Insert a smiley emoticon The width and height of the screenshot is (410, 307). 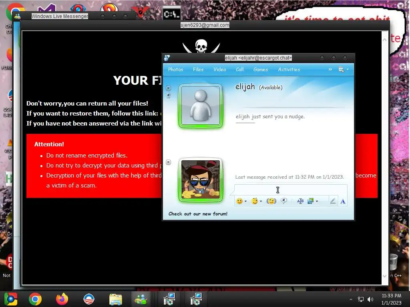click(239, 201)
